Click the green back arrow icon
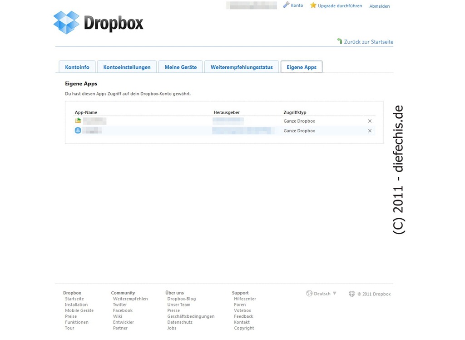 (340, 41)
